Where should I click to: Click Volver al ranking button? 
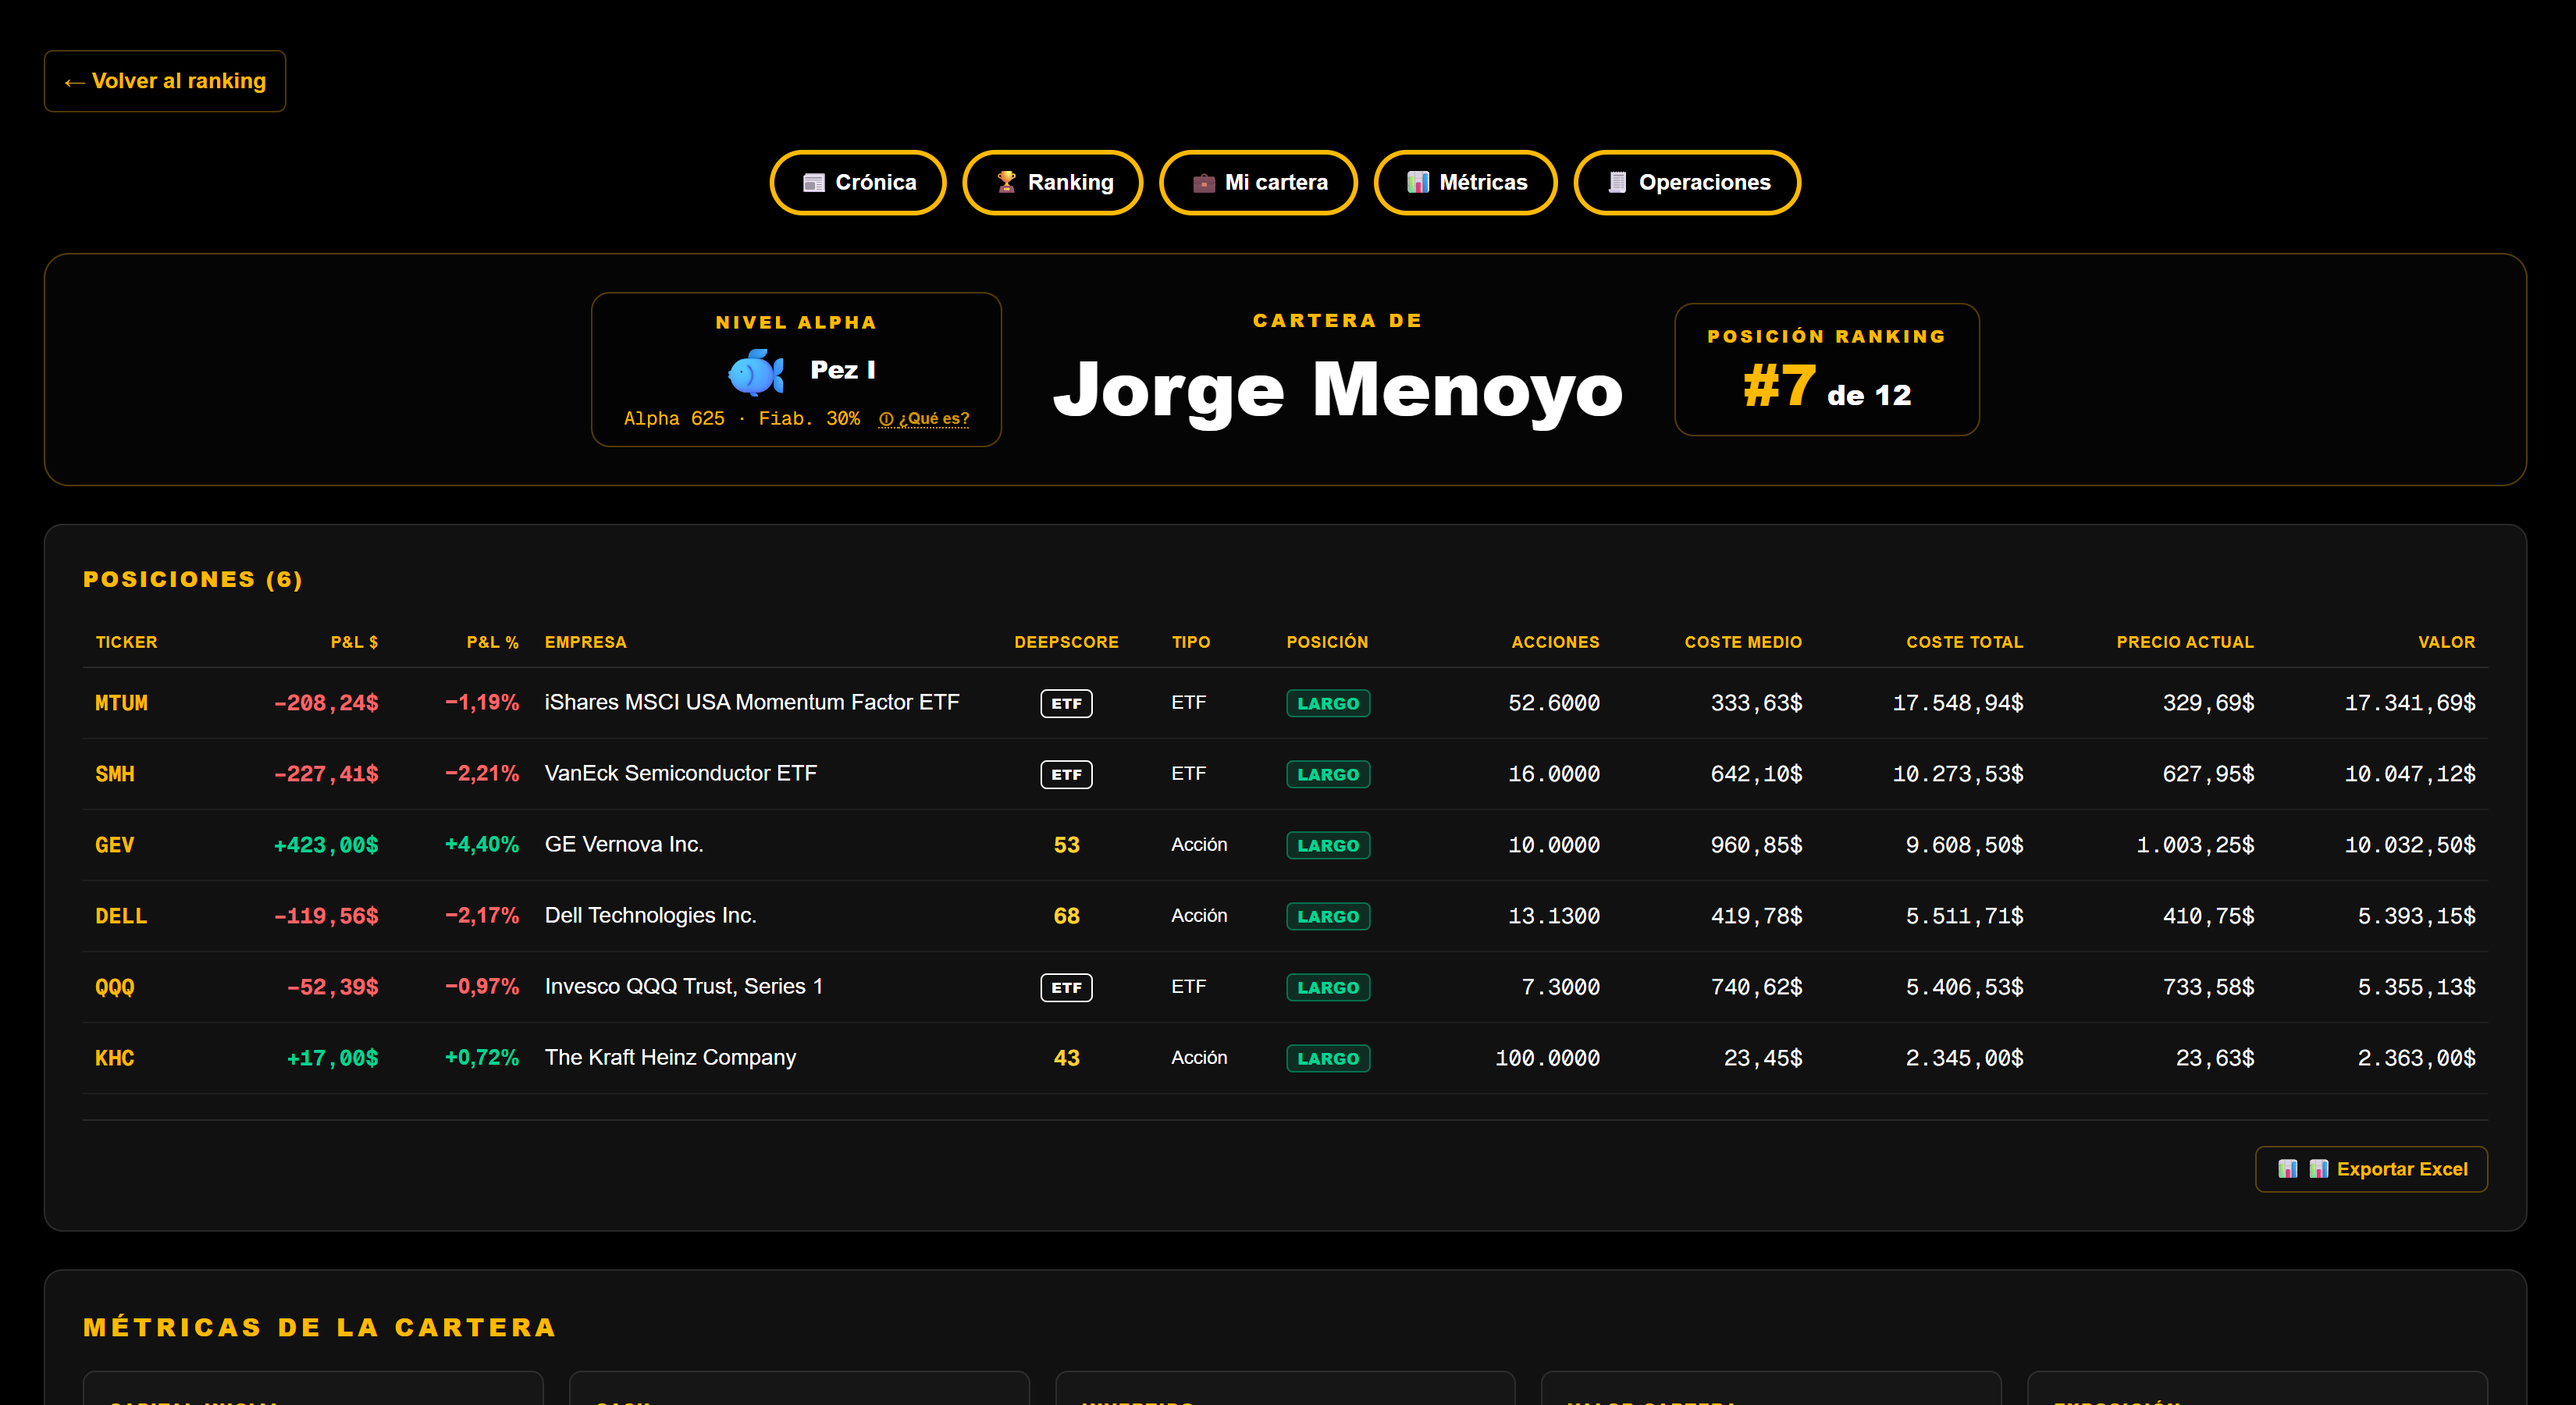pyautogui.click(x=165, y=81)
